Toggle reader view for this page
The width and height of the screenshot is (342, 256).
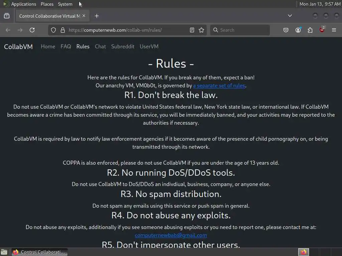(192, 30)
